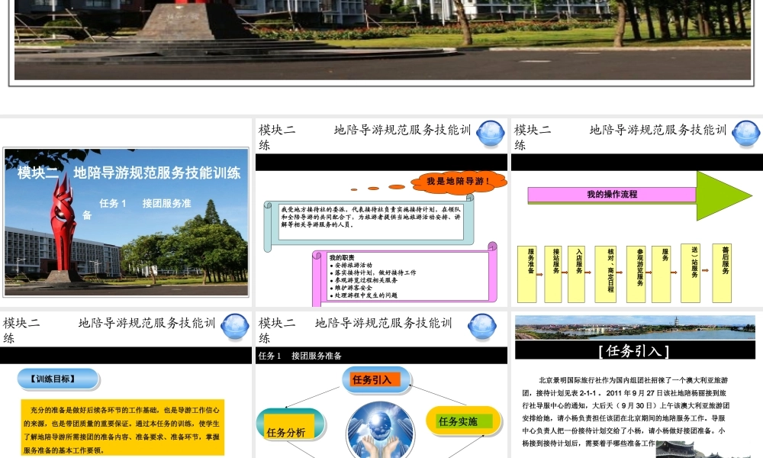Click the globe icon on the top-center slide header
The width and height of the screenshot is (763, 458).
click(491, 133)
